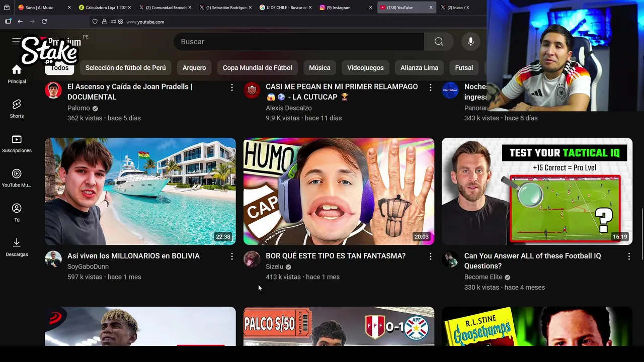Image resolution: width=644 pixels, height=362 pixels.
Task: Open Test Your Tactical IQ thumbnail
Action: coord(537,192)
